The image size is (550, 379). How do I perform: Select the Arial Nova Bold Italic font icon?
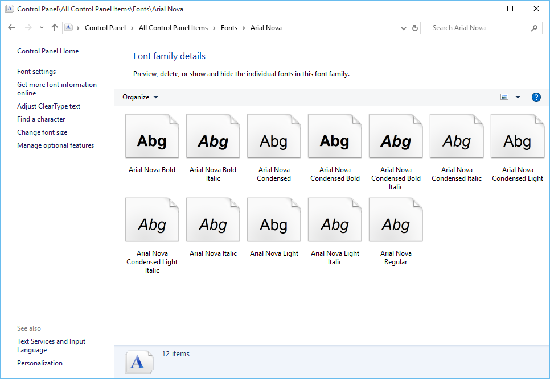pyautogui.click(x=213, y=136)
